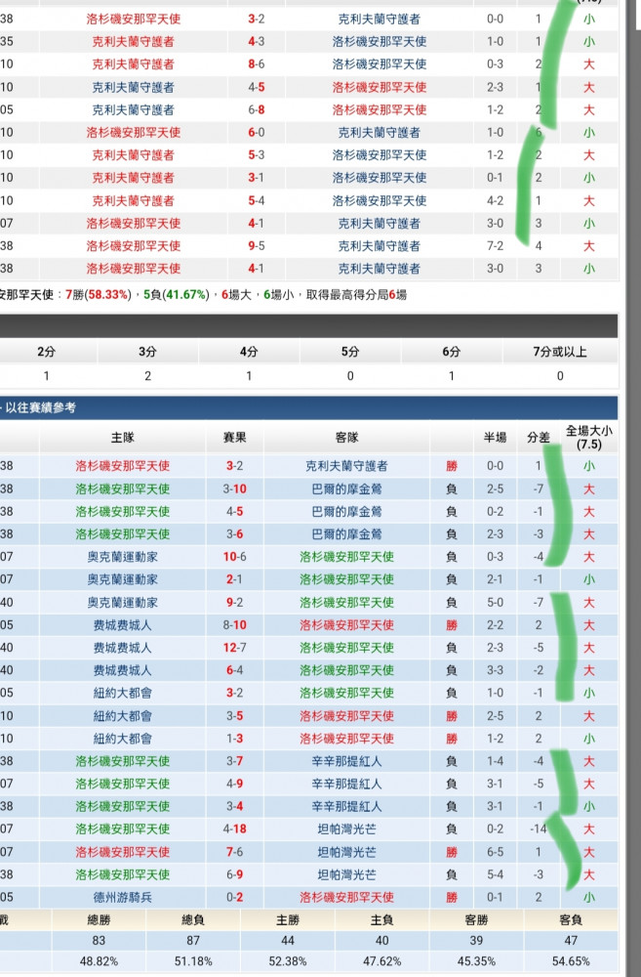Click the 7-2 half-time score
641x977 pixels.
(x=496, y=245)
